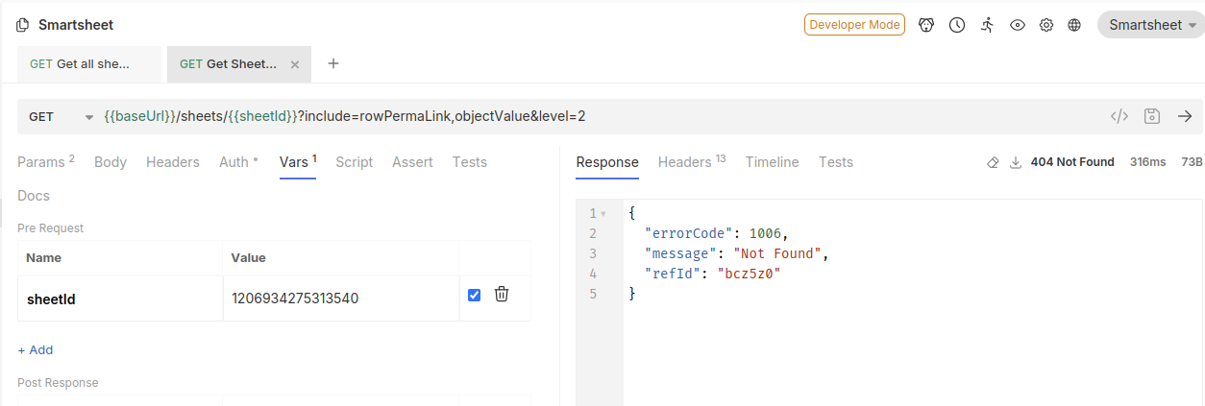
Task: Send the request with arrow icon
Action: [1185, 116]
